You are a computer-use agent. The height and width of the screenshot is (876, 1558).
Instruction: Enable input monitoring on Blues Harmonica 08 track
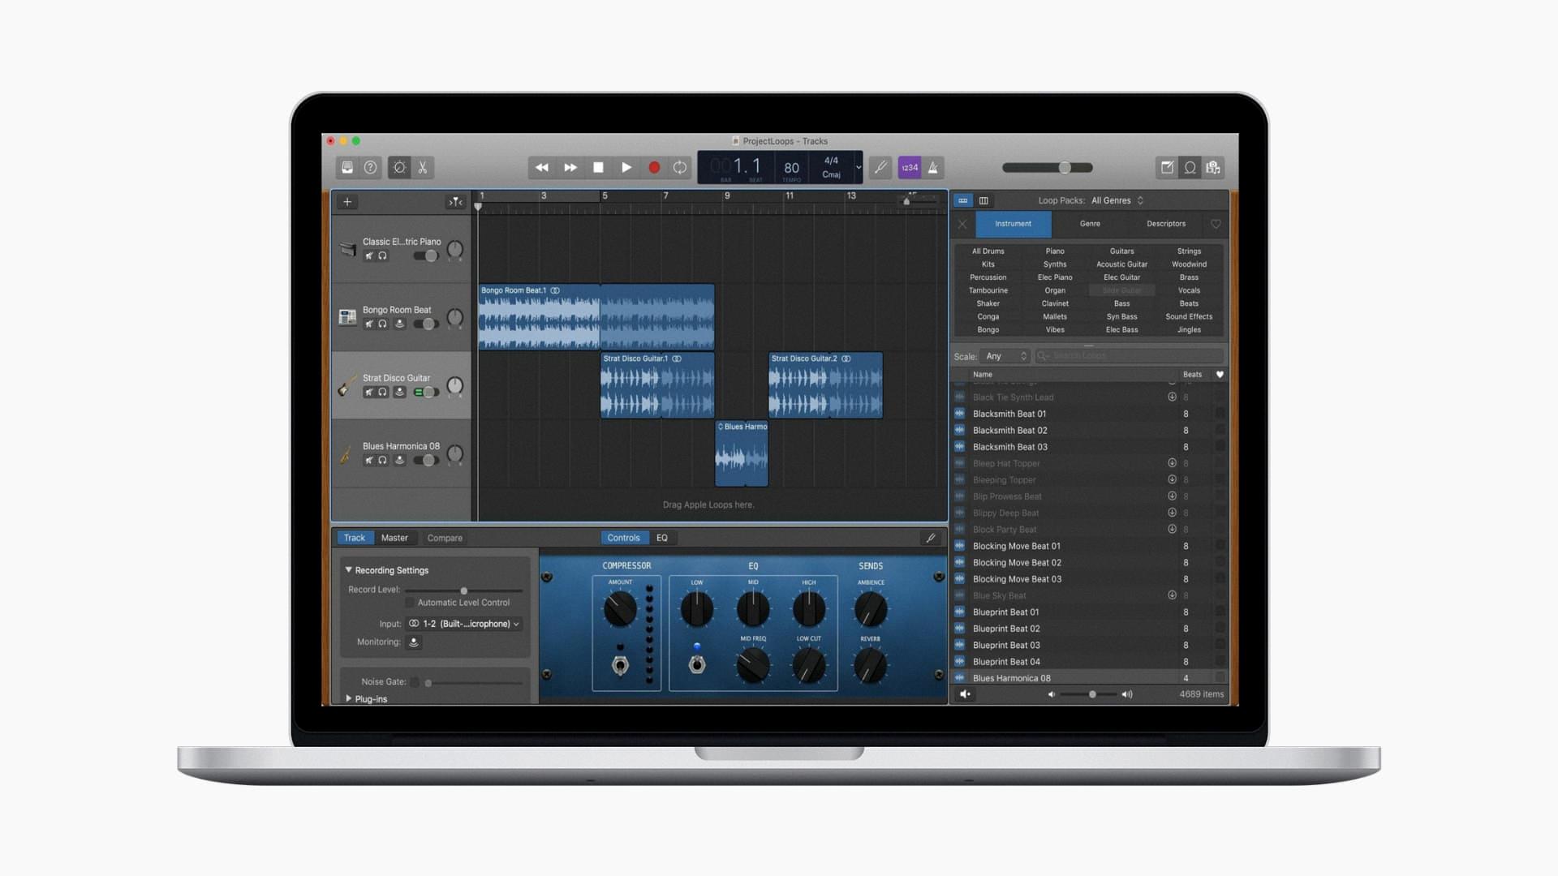click(399, 460)
